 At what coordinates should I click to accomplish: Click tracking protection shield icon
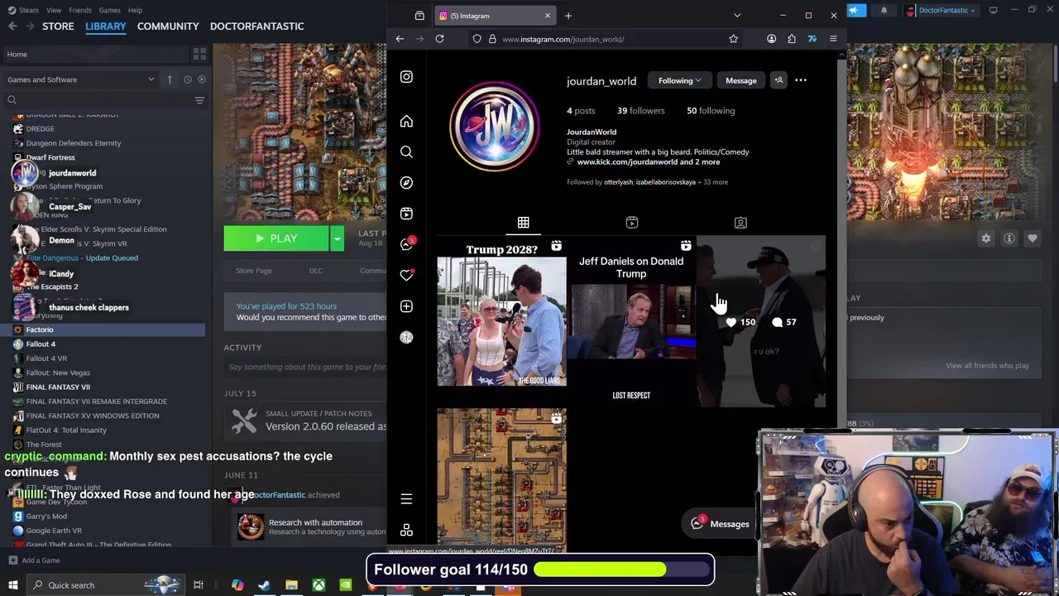477,39
